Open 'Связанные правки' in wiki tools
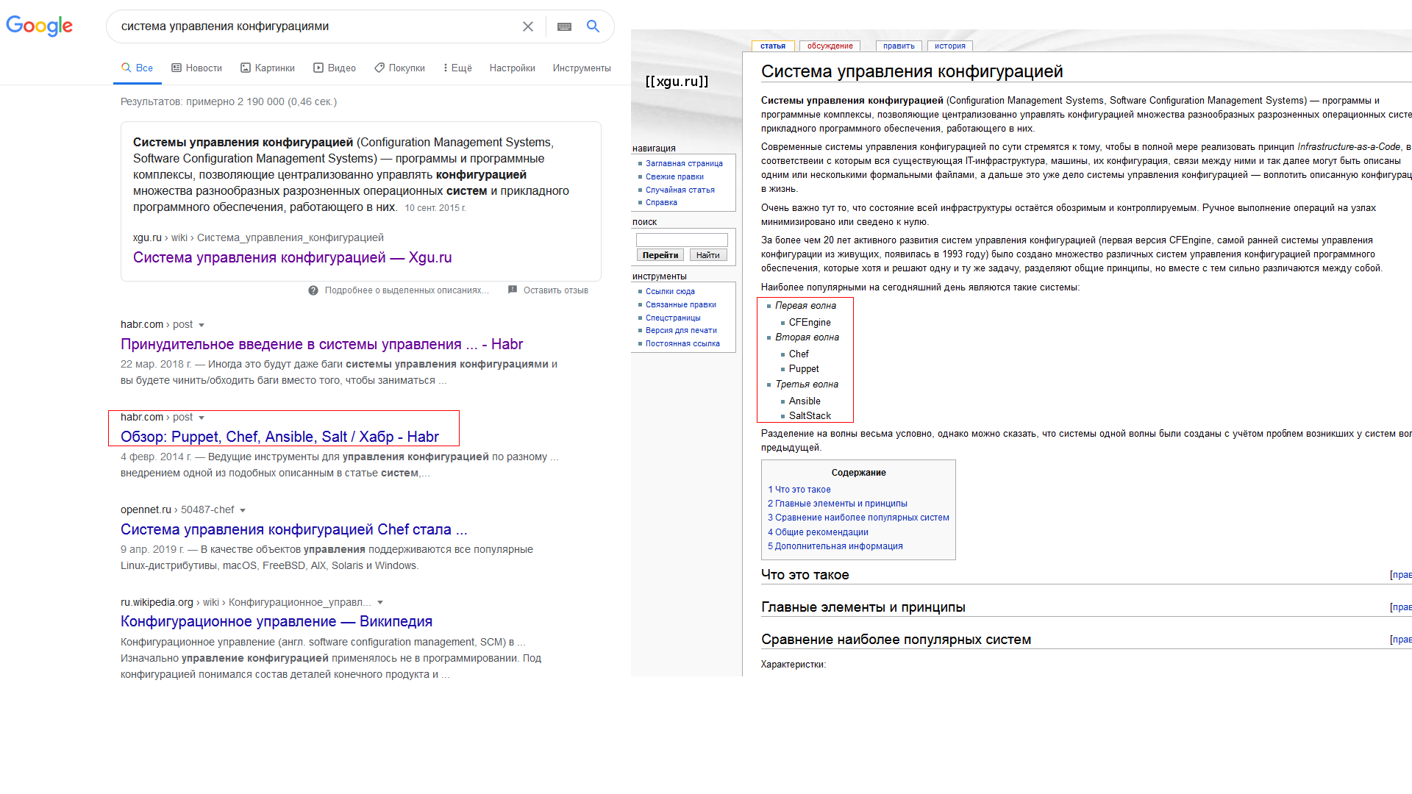Screen dimensions: 1412x794 681,304
